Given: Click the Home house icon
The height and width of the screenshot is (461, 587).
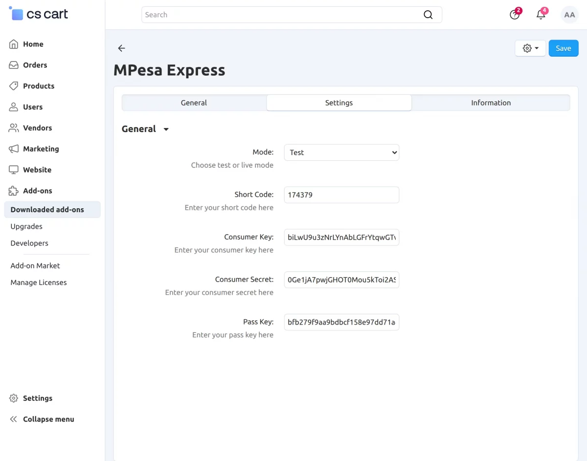Looking at the screenshot, I should [x=14, y=44].
